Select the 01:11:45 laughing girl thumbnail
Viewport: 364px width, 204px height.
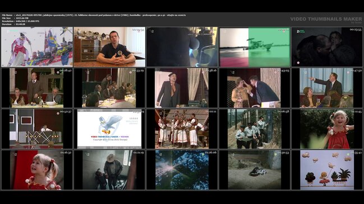click(327, 129)
